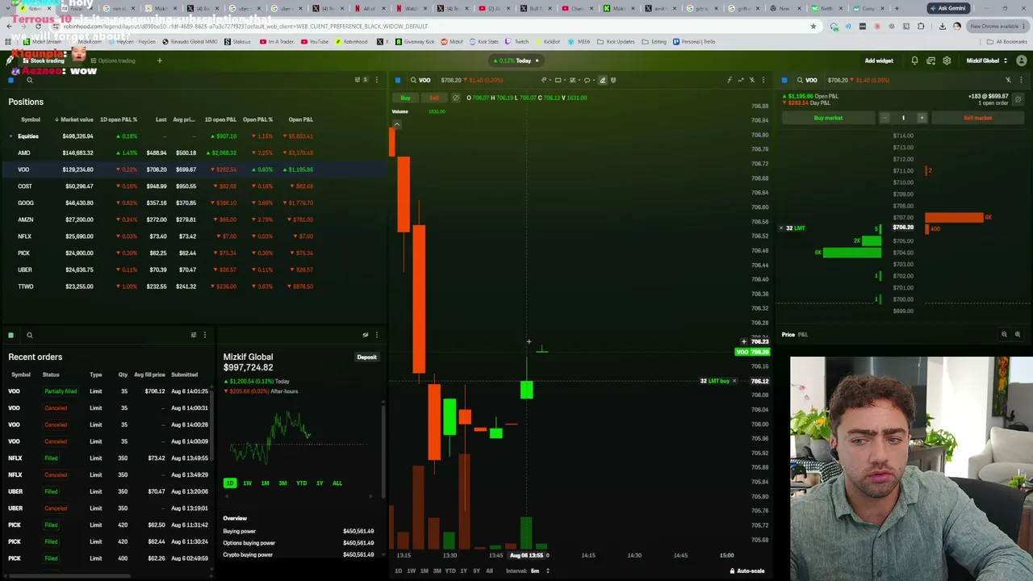Toggle the chart order disable icon
1033x581 pixels.
tap(455, 98)
